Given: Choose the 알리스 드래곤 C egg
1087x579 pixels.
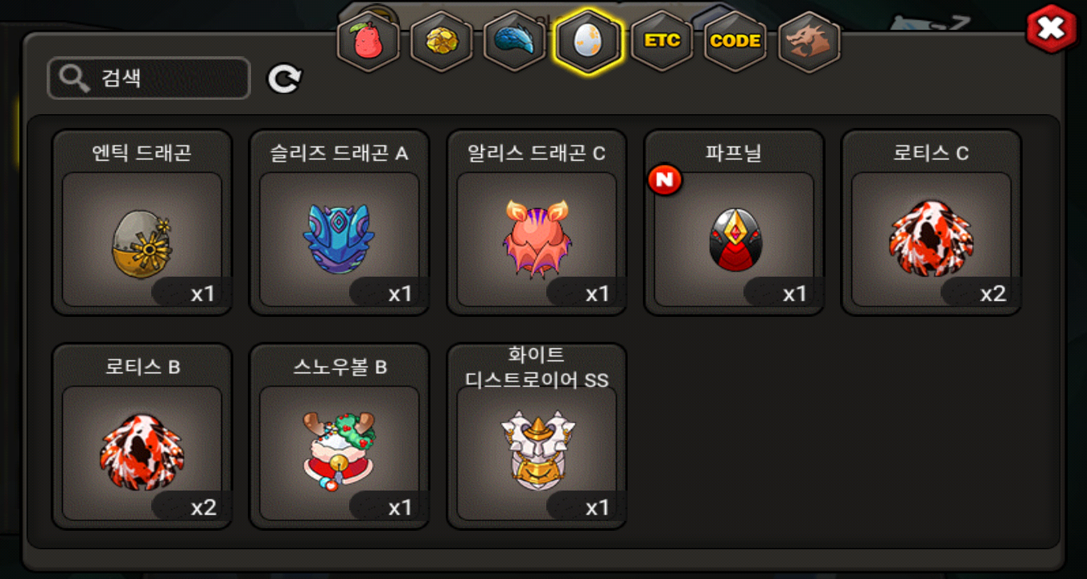Looking at the screenshot, I should point(537,223).
